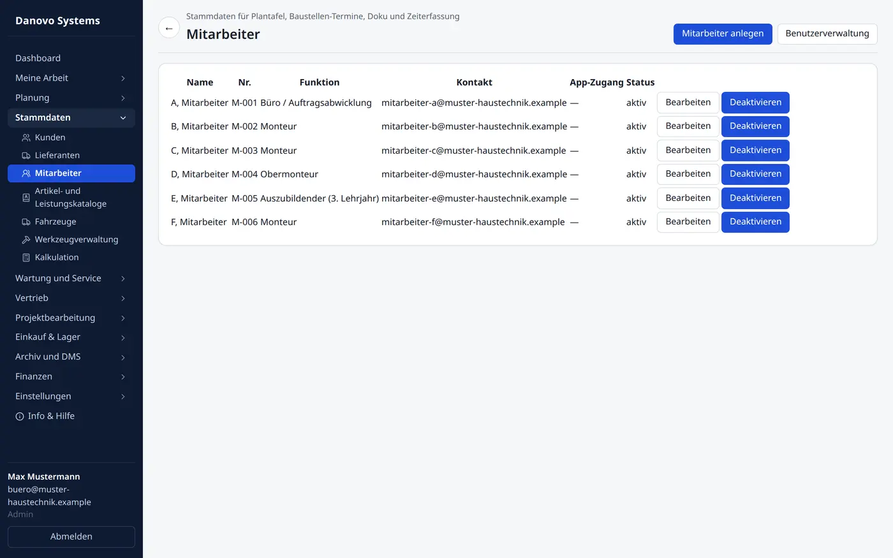Click the Status column header
This screenshot has height=558, width=893.
(640, 82)
